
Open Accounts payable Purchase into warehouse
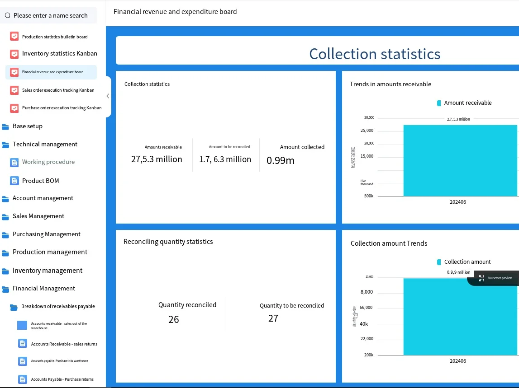tap(59, 361)
